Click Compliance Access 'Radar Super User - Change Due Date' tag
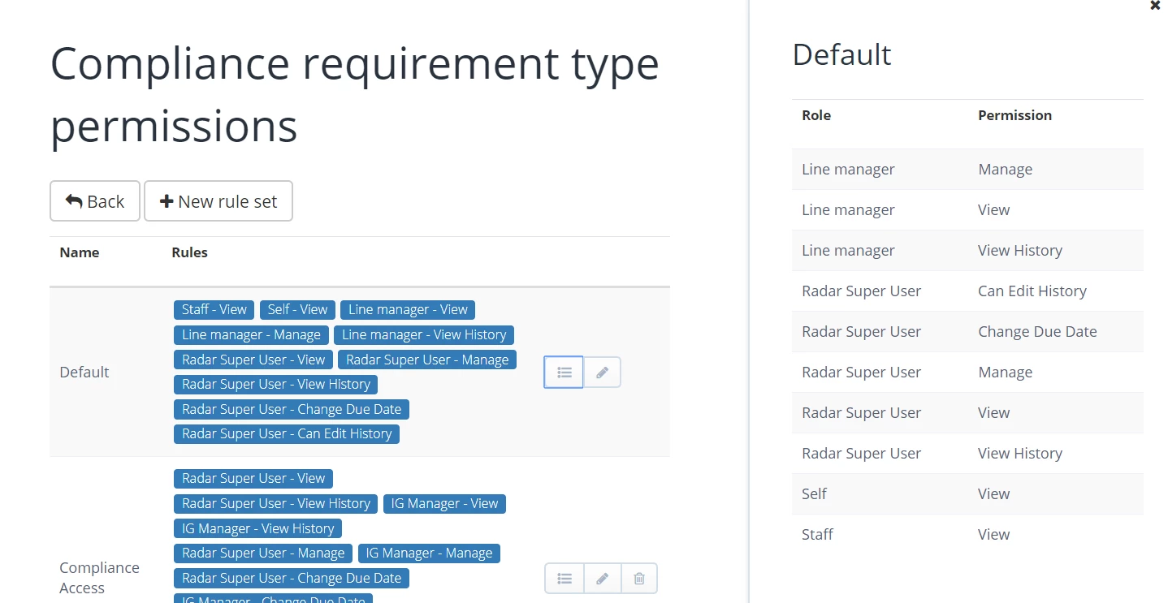Image resolution: width=1168 pixels, height=603 pixels. [292, 578]
